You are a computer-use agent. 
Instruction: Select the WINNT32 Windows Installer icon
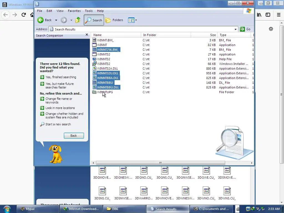94,64
